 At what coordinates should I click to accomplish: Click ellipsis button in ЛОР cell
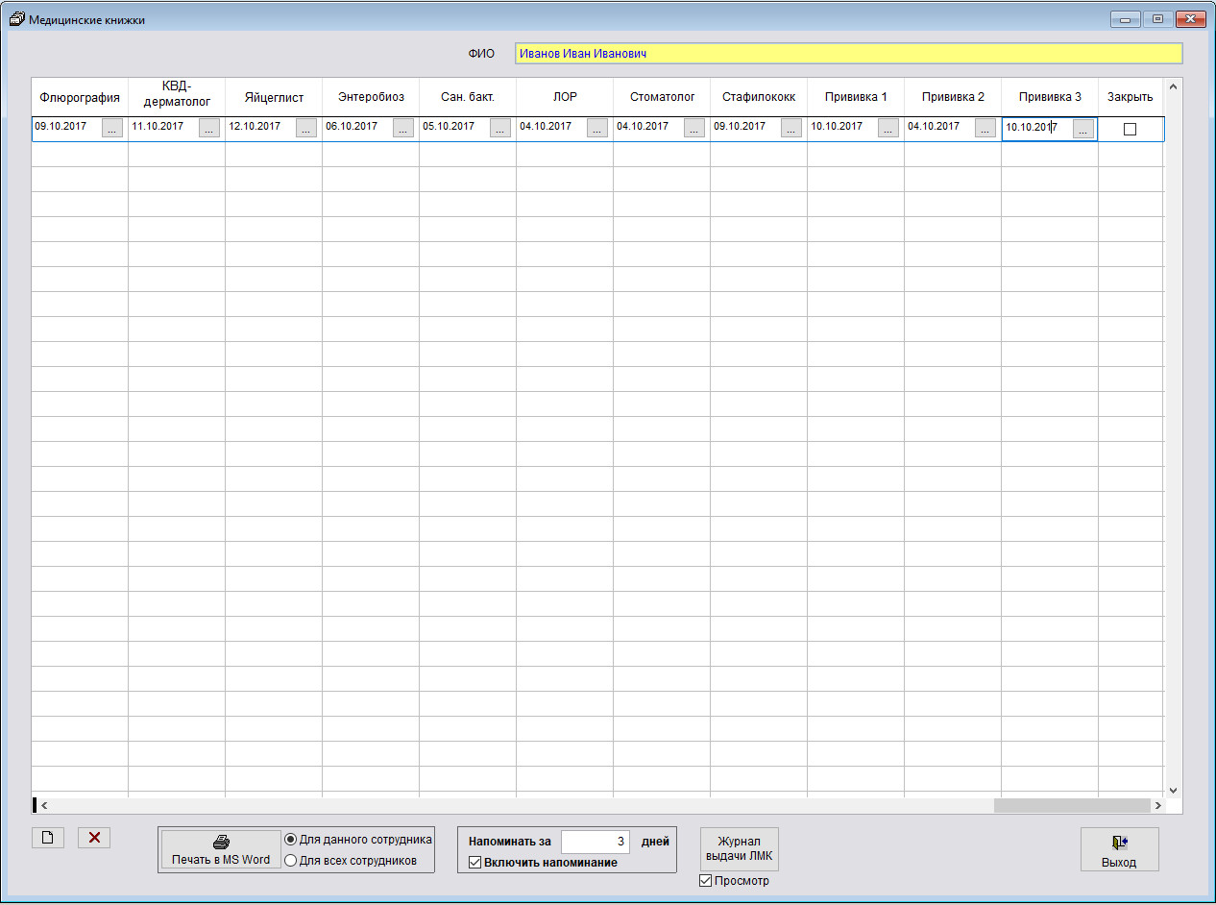point(597,129)
